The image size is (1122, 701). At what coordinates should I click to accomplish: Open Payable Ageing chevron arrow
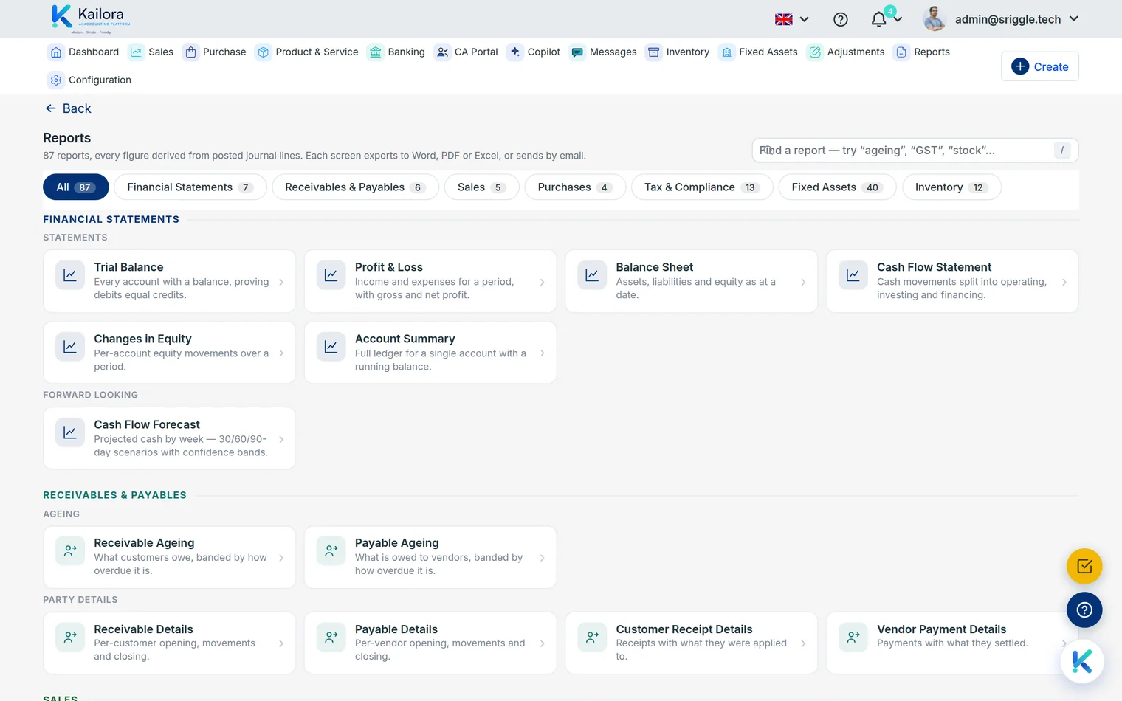[x=543, y=558]
